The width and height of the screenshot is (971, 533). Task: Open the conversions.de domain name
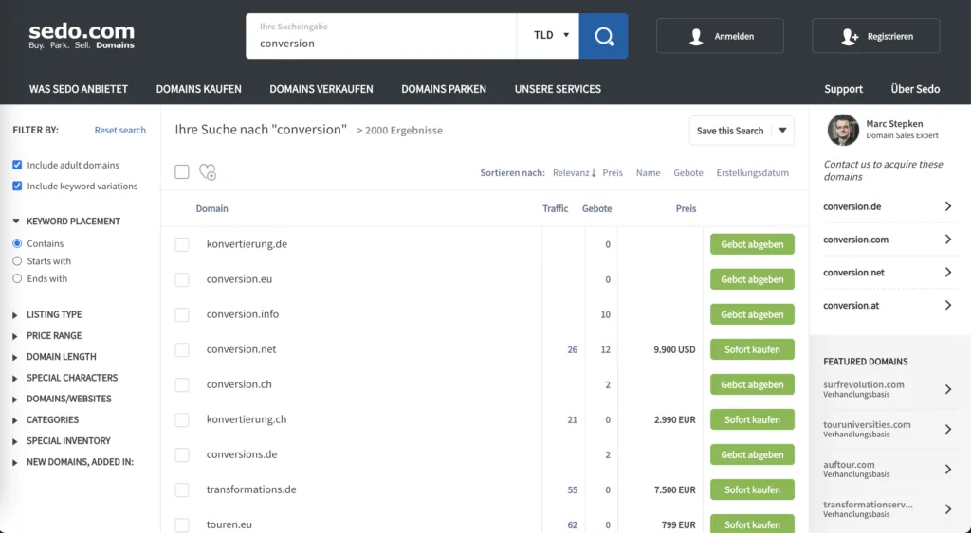pyautogui.click(x=242, y=454)
